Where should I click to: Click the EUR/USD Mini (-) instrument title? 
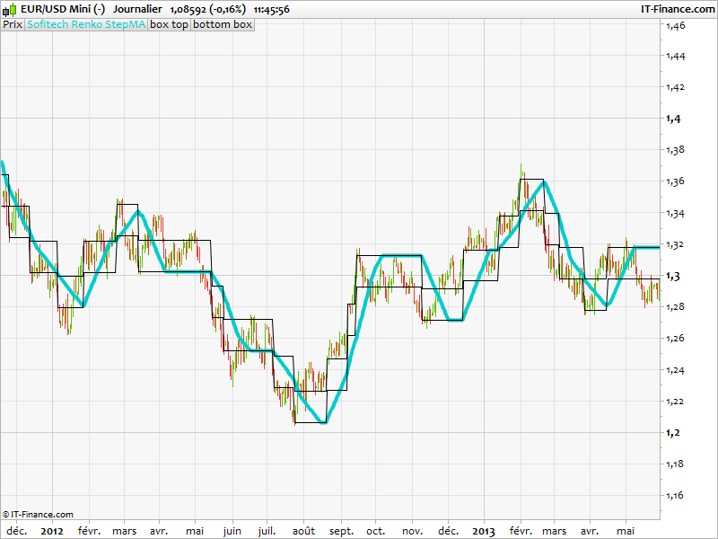point(63,9)
